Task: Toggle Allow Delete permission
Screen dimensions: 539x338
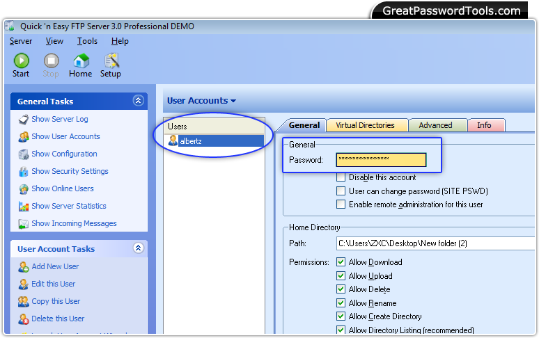Action: coord(341,289)
